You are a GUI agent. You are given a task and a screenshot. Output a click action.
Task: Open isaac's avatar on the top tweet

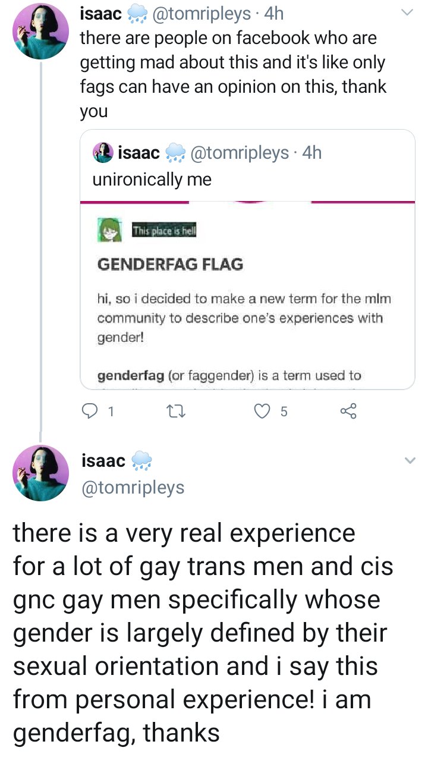point(40,31)
